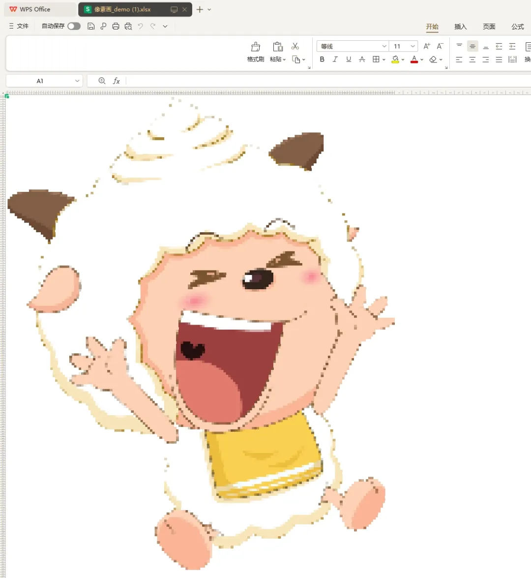
Task: Expand the Font Color dropdown arrow
Action: pyautogui.click(x=422, y=60)
